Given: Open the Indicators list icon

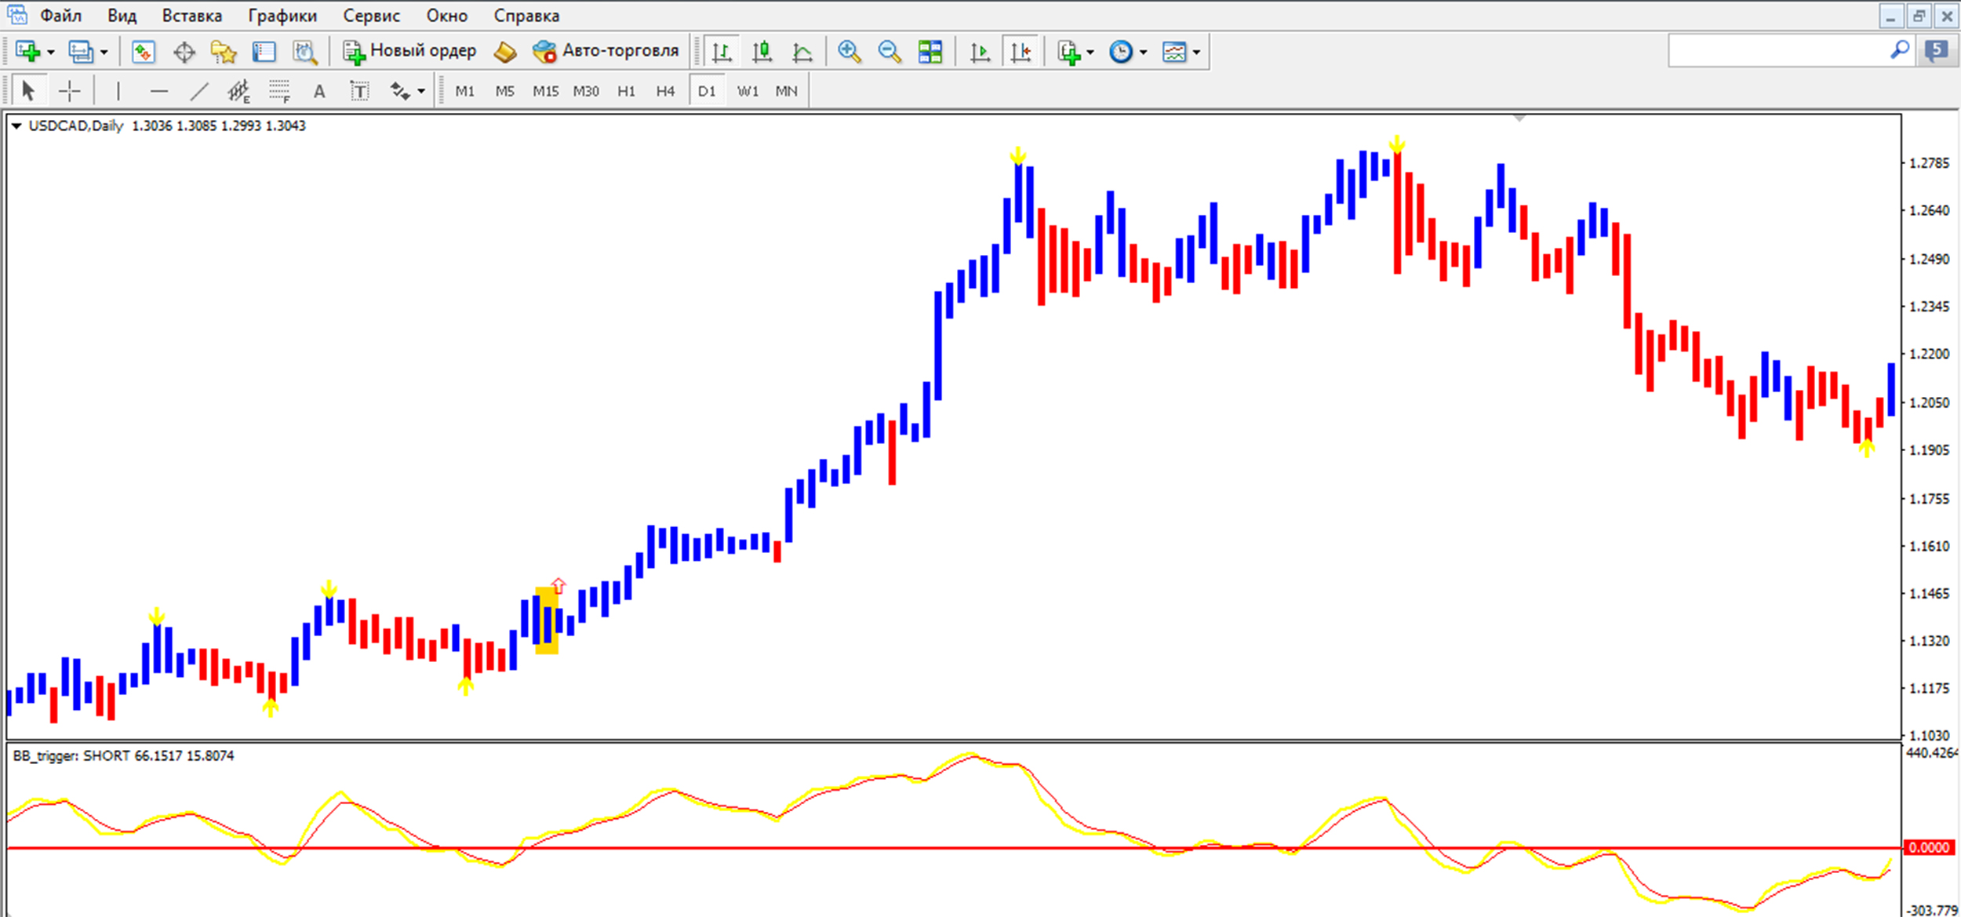Looking at the screenshot, I should [1068, 52].
